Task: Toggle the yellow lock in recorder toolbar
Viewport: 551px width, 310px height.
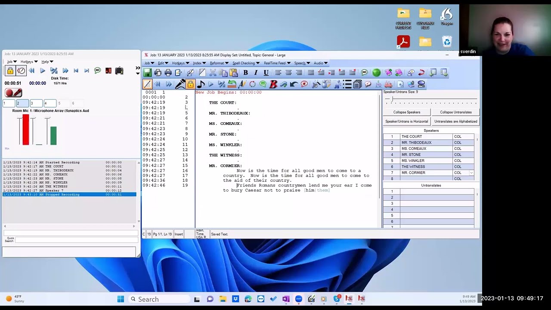Action: click(10, 71)
